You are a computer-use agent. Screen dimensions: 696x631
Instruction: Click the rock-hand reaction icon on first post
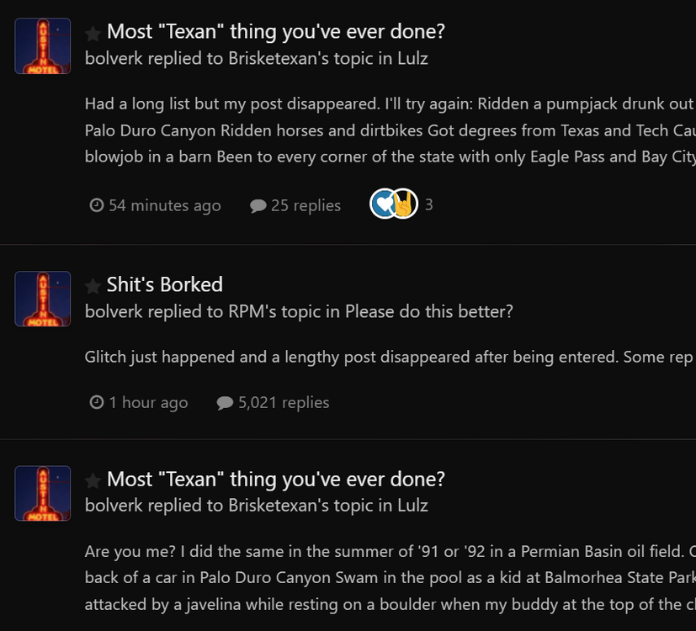[405, 204]
